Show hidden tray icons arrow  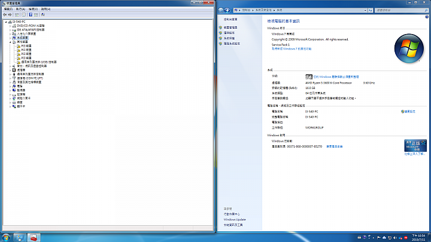[x=374, y=238]
